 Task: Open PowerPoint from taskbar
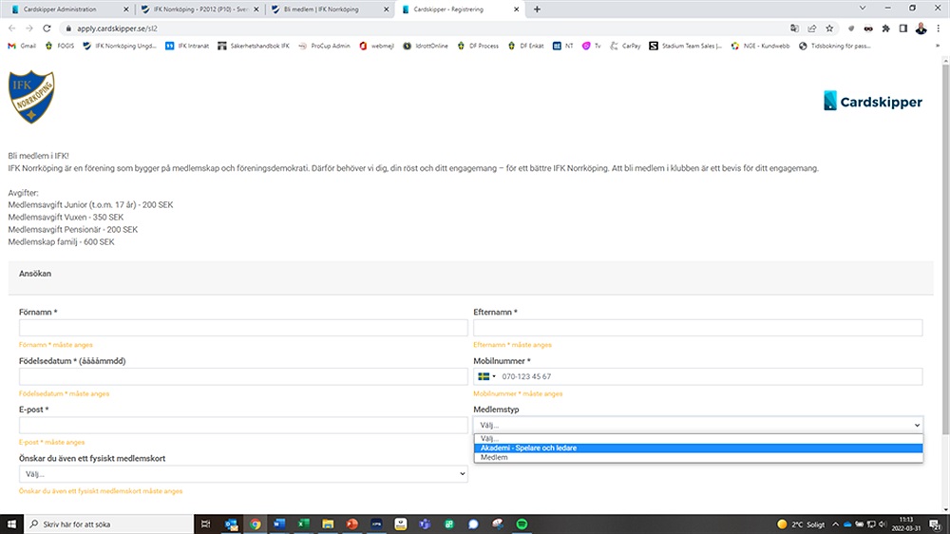point(352,524)
